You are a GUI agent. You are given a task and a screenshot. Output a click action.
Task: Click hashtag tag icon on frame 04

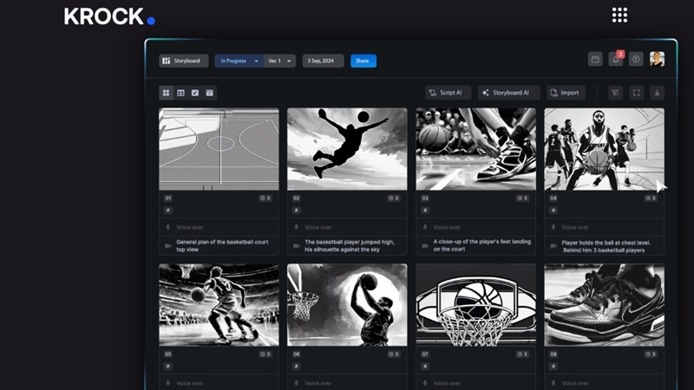[553, 210]
